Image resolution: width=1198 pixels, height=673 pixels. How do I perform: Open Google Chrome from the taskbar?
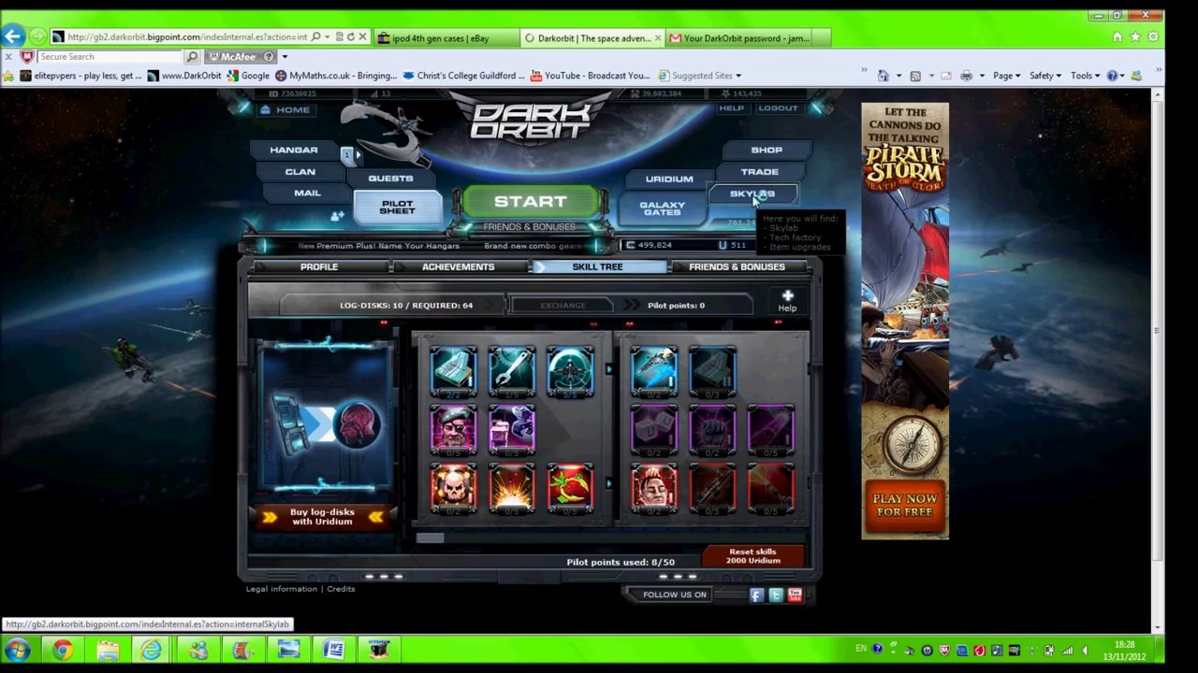(63, 650)
